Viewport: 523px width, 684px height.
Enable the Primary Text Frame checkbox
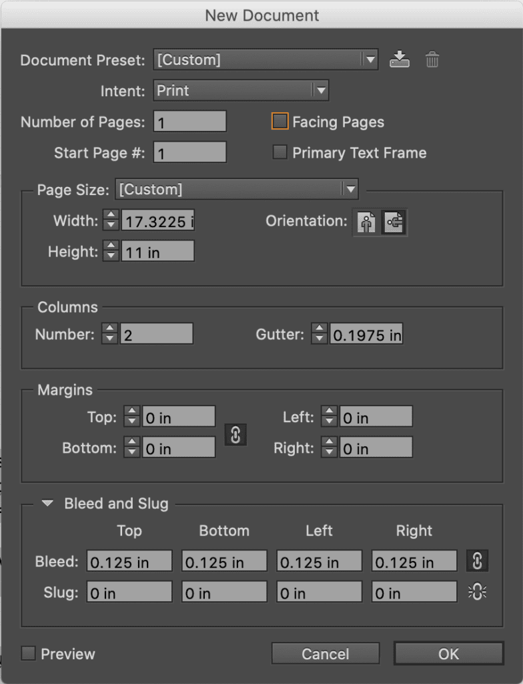tap(280, 152)
